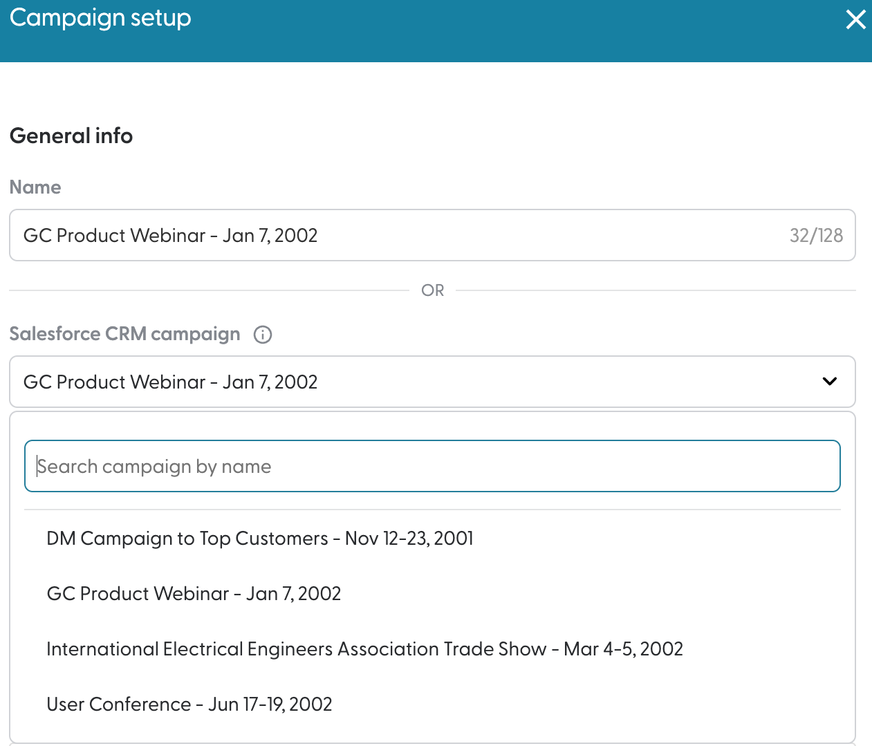
Task: Click the Name field label
Action: pyautogui.click(x=35, y=187)
